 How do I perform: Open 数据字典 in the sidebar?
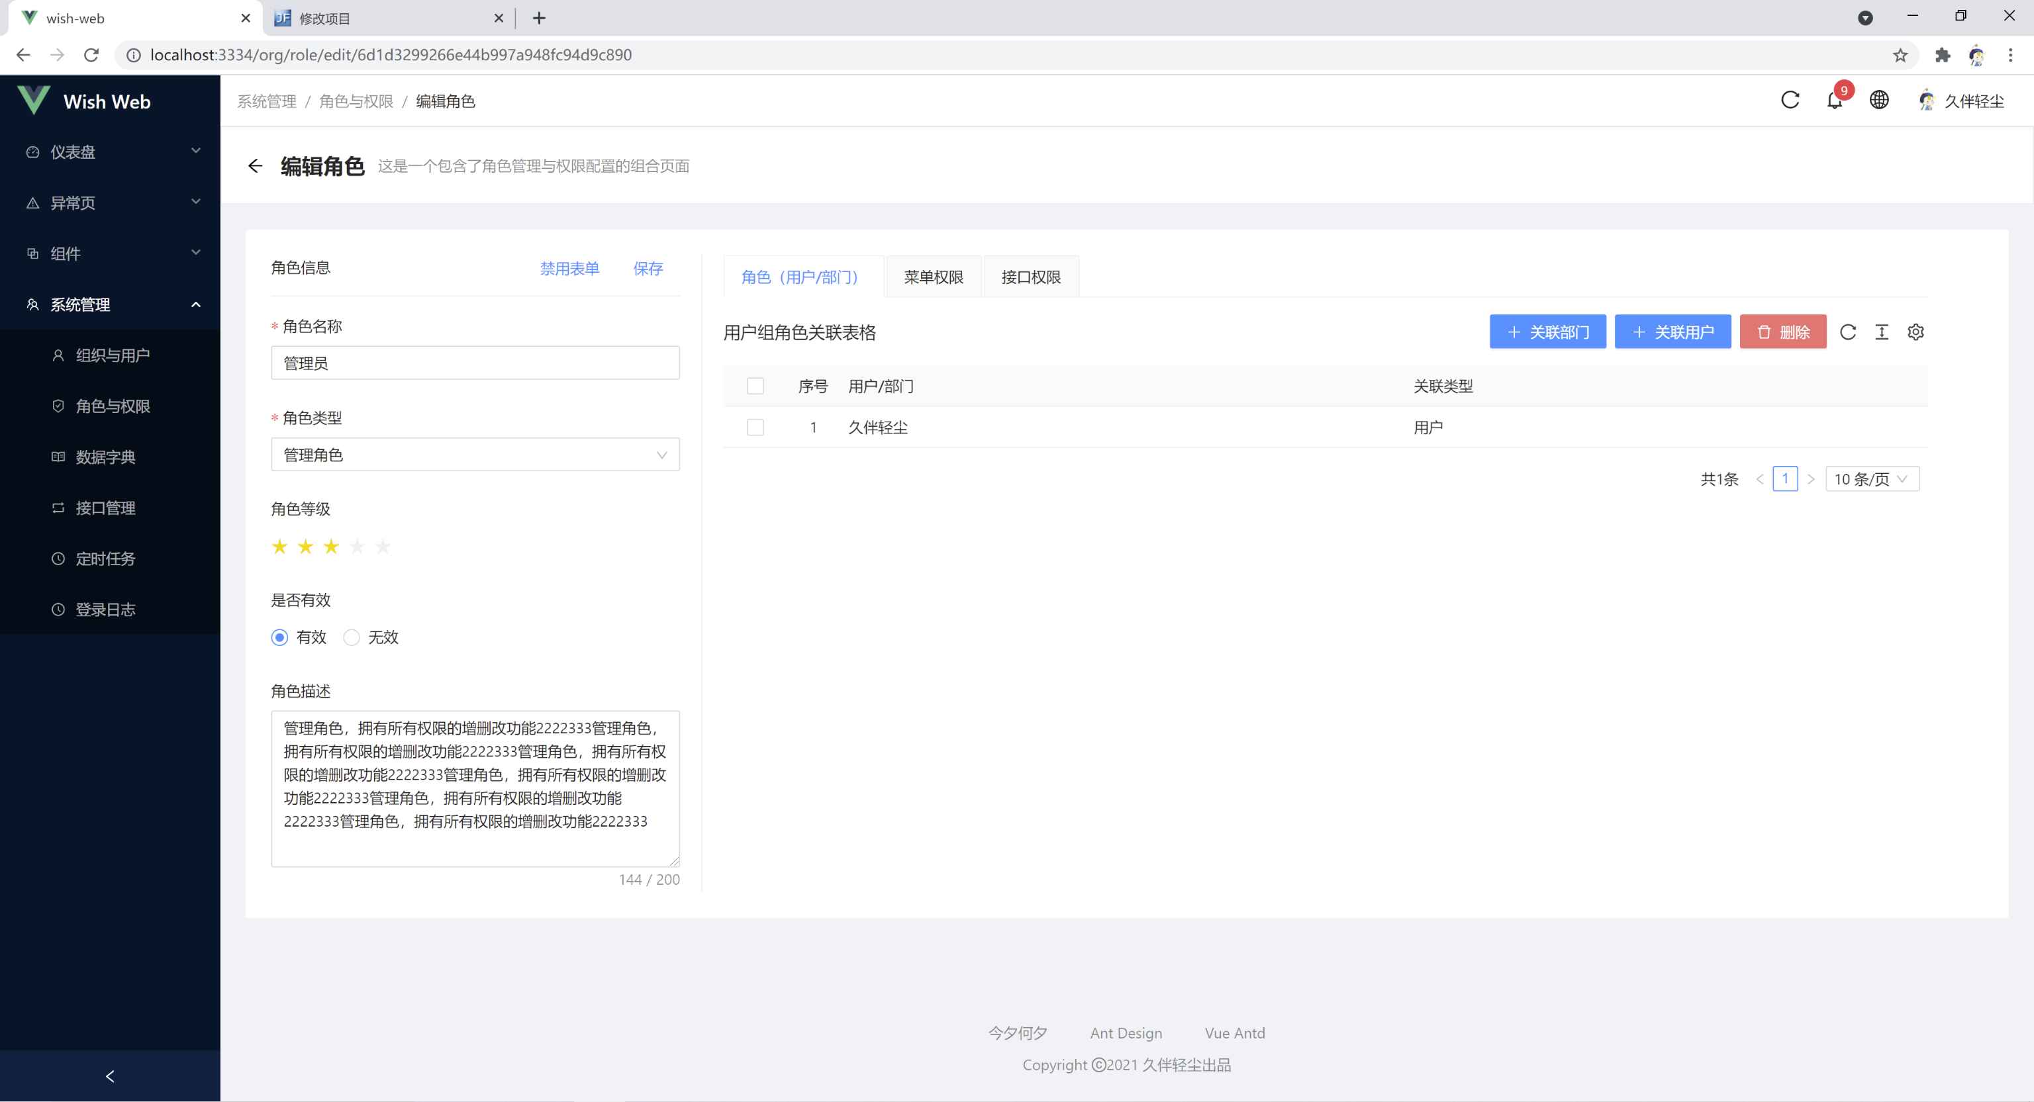point(111,457)
